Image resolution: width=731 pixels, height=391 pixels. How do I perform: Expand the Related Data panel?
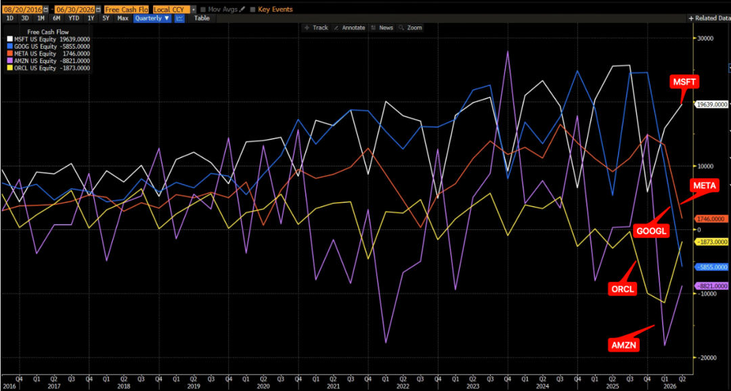click(x=709, y=18)
